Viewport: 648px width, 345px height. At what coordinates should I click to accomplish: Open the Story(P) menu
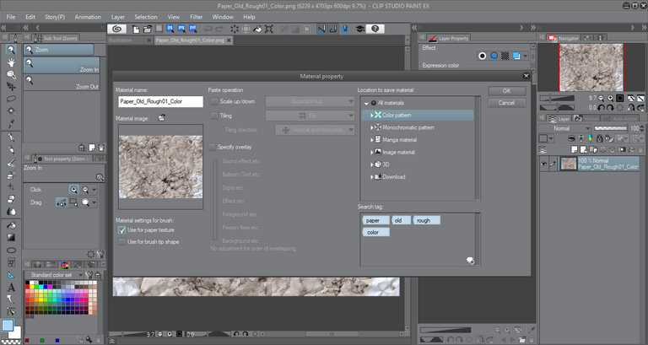(55, 17)
